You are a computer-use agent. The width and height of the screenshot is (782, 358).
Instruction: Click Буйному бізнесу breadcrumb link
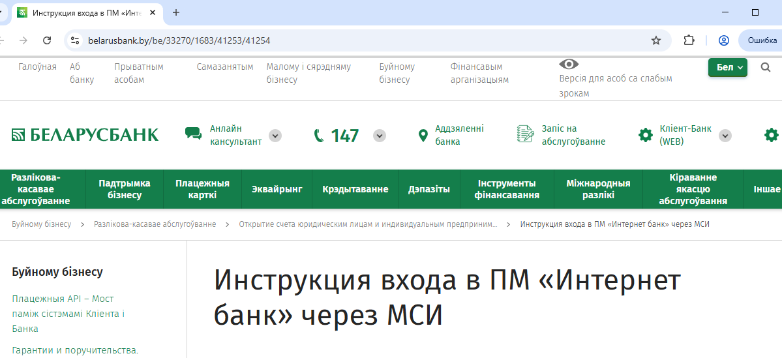(x=41, y=224)
